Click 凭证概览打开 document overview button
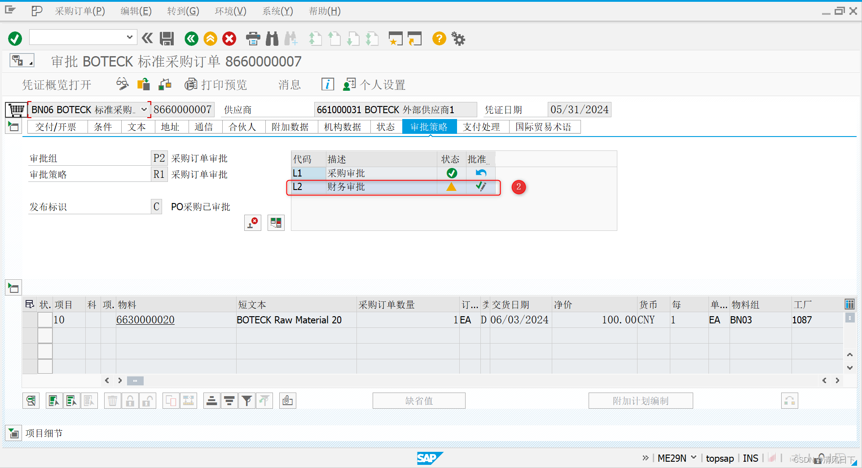Image resolution: width=862 pixels, height=468 pixels. click(x=57, y=84)
